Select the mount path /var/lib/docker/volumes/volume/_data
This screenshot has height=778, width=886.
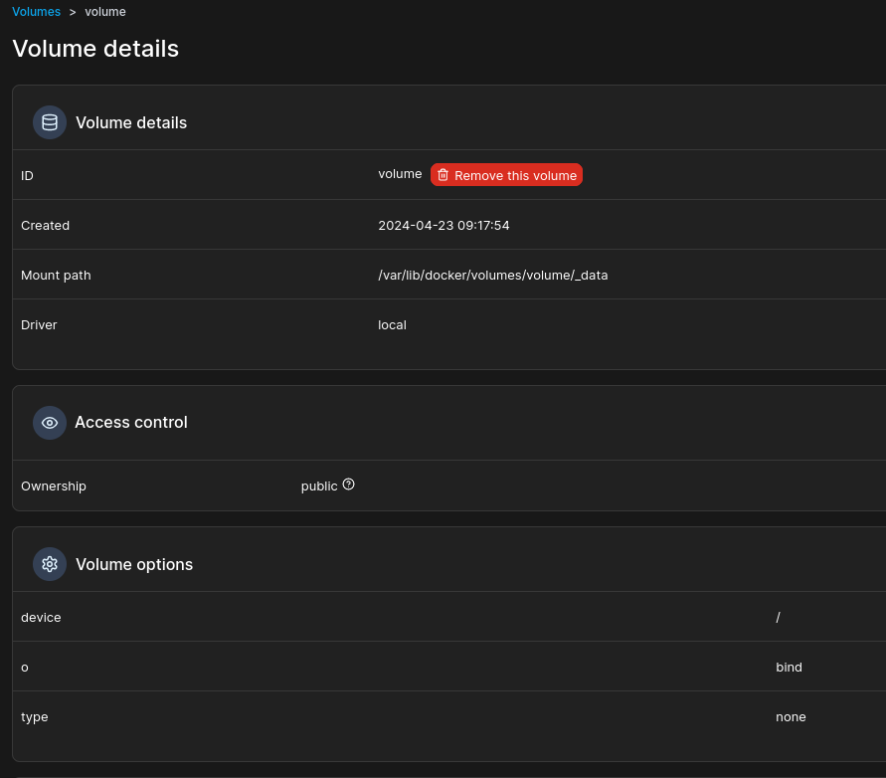(493, 276)
